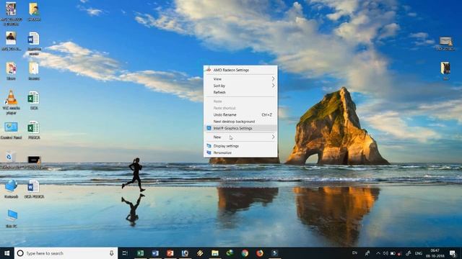Open File Explorer from the taskbar

pyautogui.click(x=215, y=253)
